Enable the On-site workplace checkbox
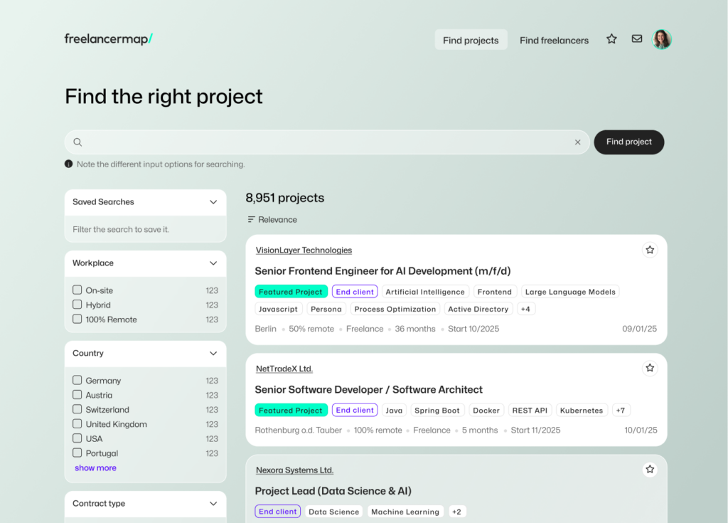The image size is (728, 523). [x=77, y=290]
